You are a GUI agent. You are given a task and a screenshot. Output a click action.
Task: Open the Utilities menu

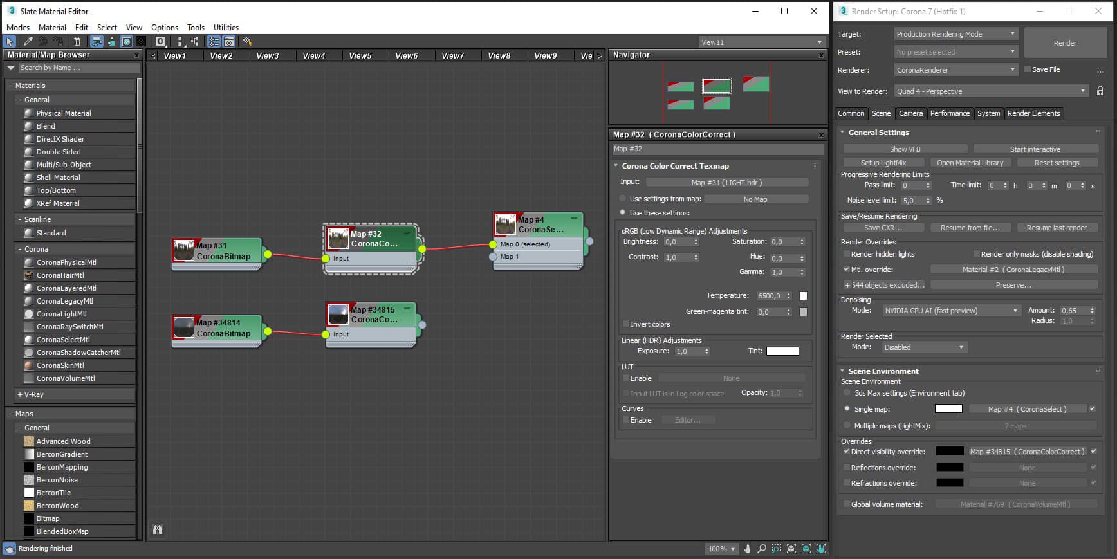[226, 28]
